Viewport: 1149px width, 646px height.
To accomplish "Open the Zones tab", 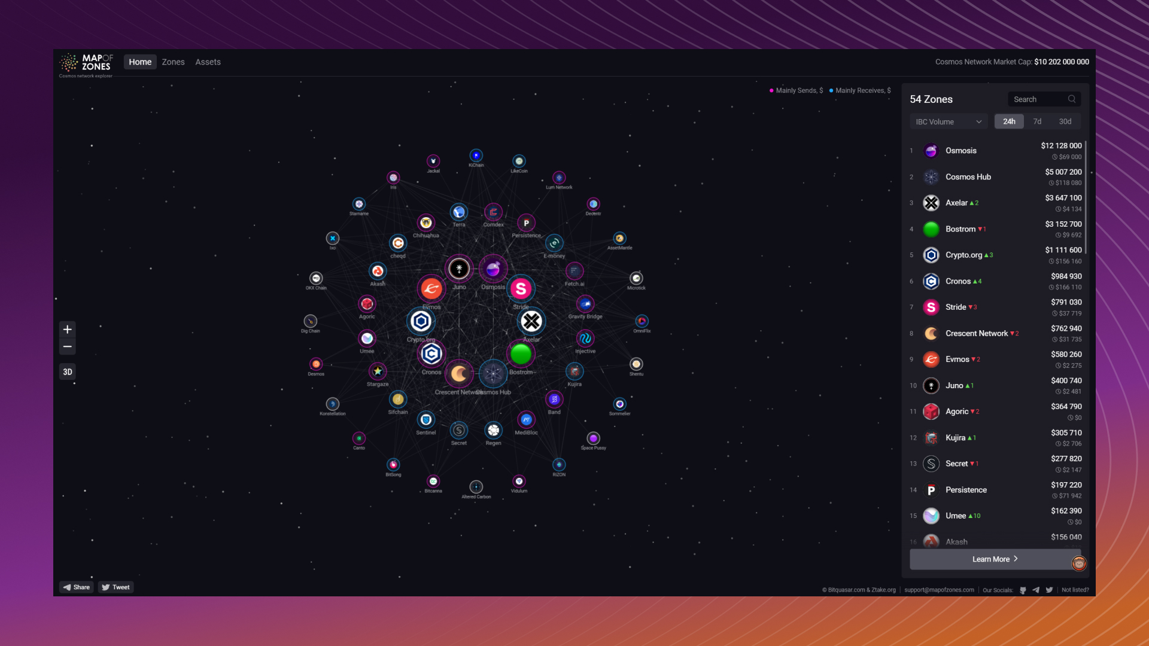I will (x=173, y=62).
